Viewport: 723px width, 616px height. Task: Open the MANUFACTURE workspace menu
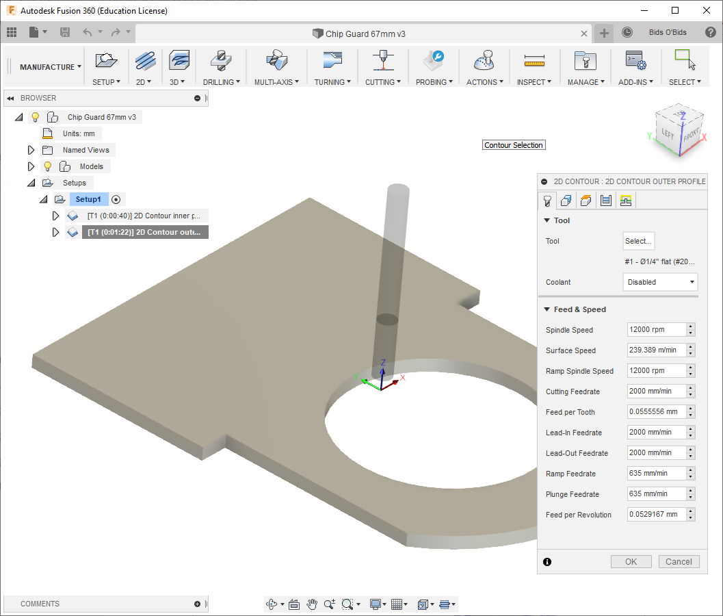point(50,67)
